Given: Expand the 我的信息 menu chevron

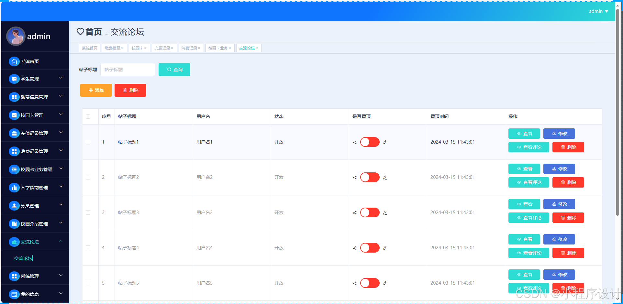Looking at the screenshot, I should 61,294.
